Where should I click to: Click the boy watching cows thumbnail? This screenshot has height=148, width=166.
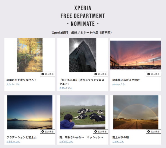[83, 112]
